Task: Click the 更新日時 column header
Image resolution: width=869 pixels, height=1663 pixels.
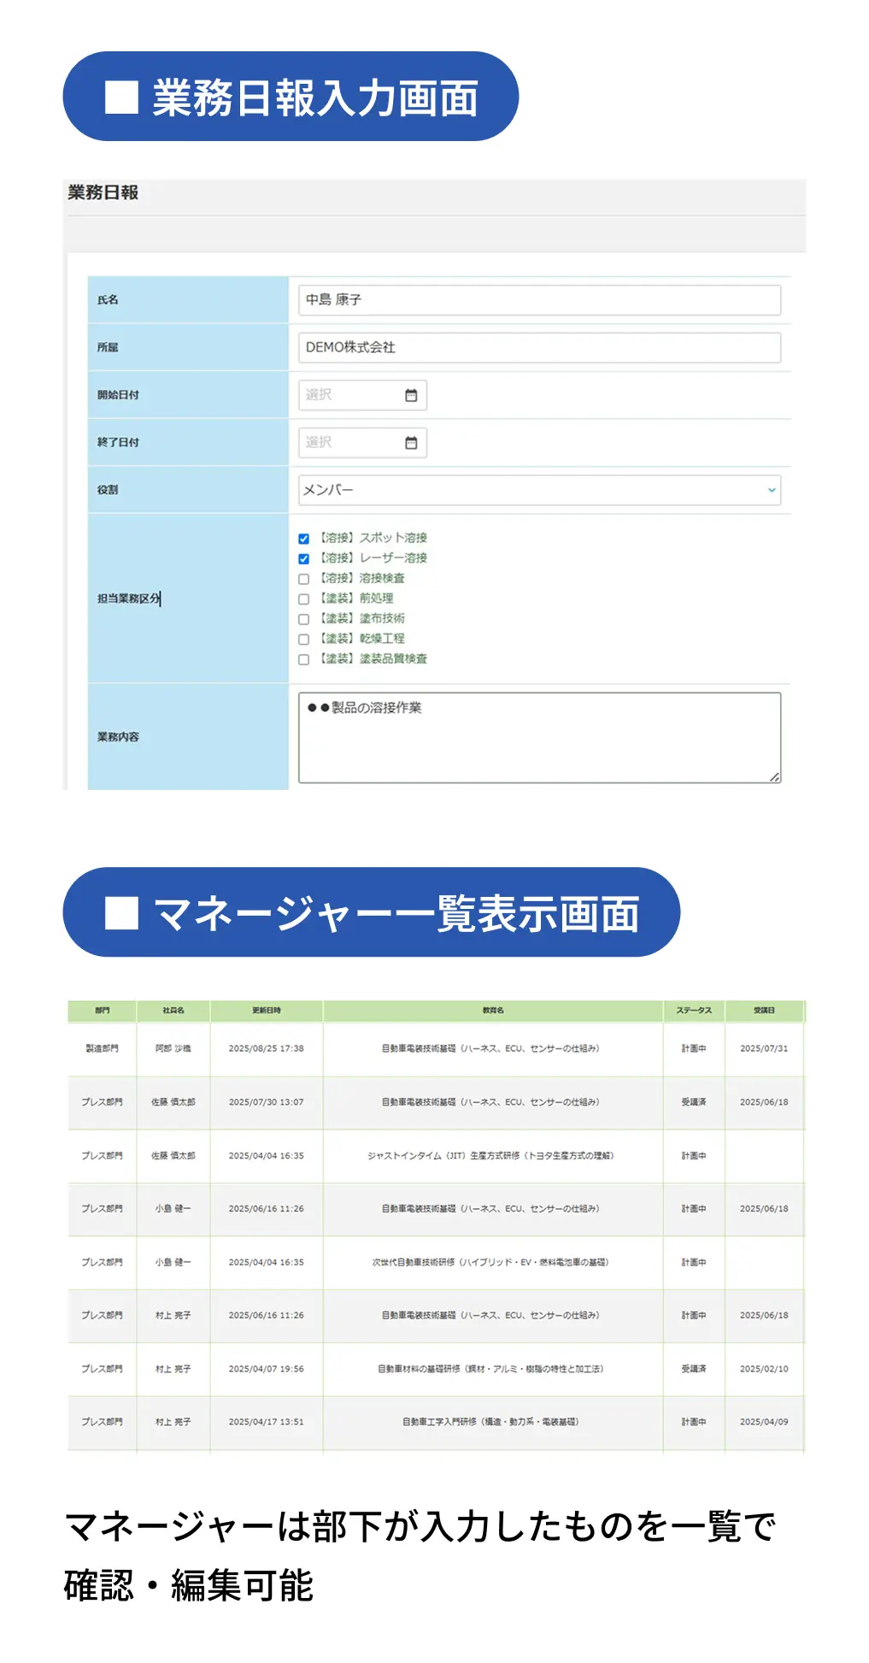Action: 266,1011
